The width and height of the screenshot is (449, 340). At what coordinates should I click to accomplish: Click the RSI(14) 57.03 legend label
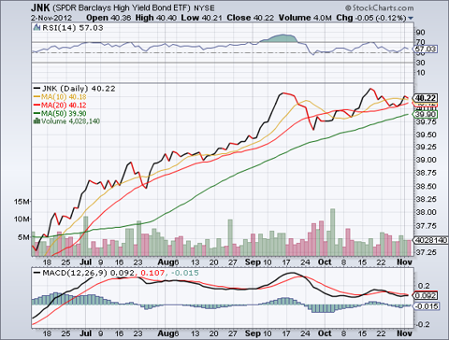pos(73,28)
